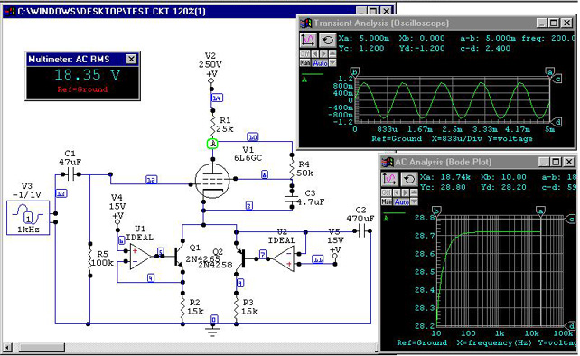Click the ground symbol at node 0
The image size is (580, 356).
click(212, 330)
